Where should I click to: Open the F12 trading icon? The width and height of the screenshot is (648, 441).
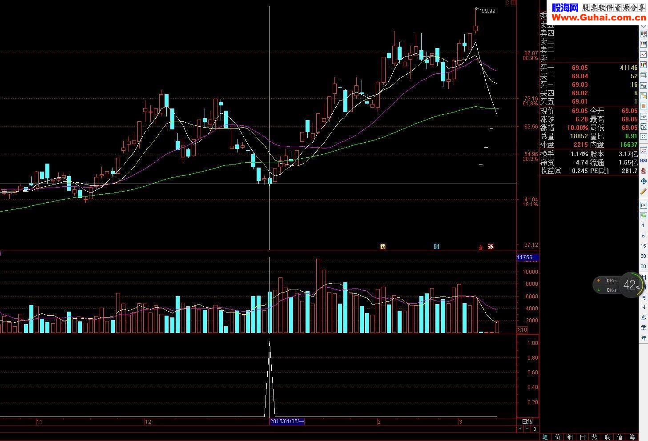click(x=644, y=116)
